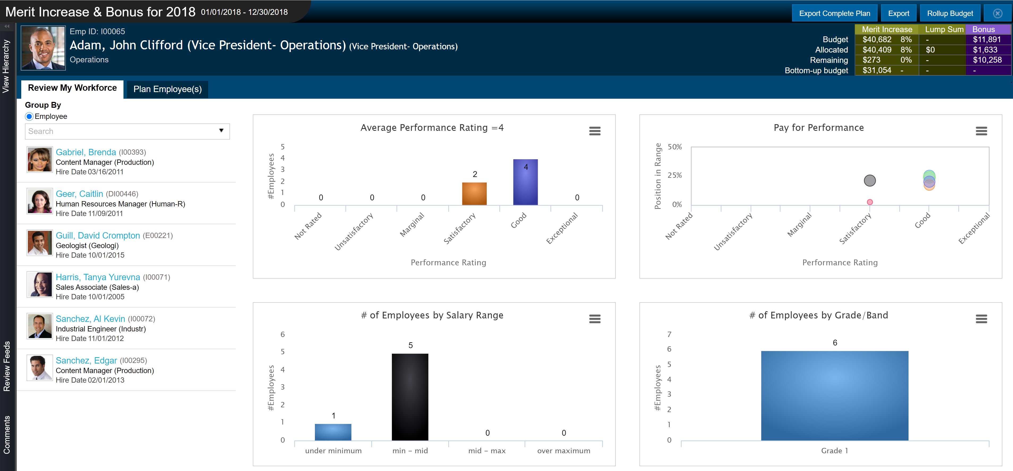Open Gabriel, Brenda employee link
1013x471 pixels.
86,152
